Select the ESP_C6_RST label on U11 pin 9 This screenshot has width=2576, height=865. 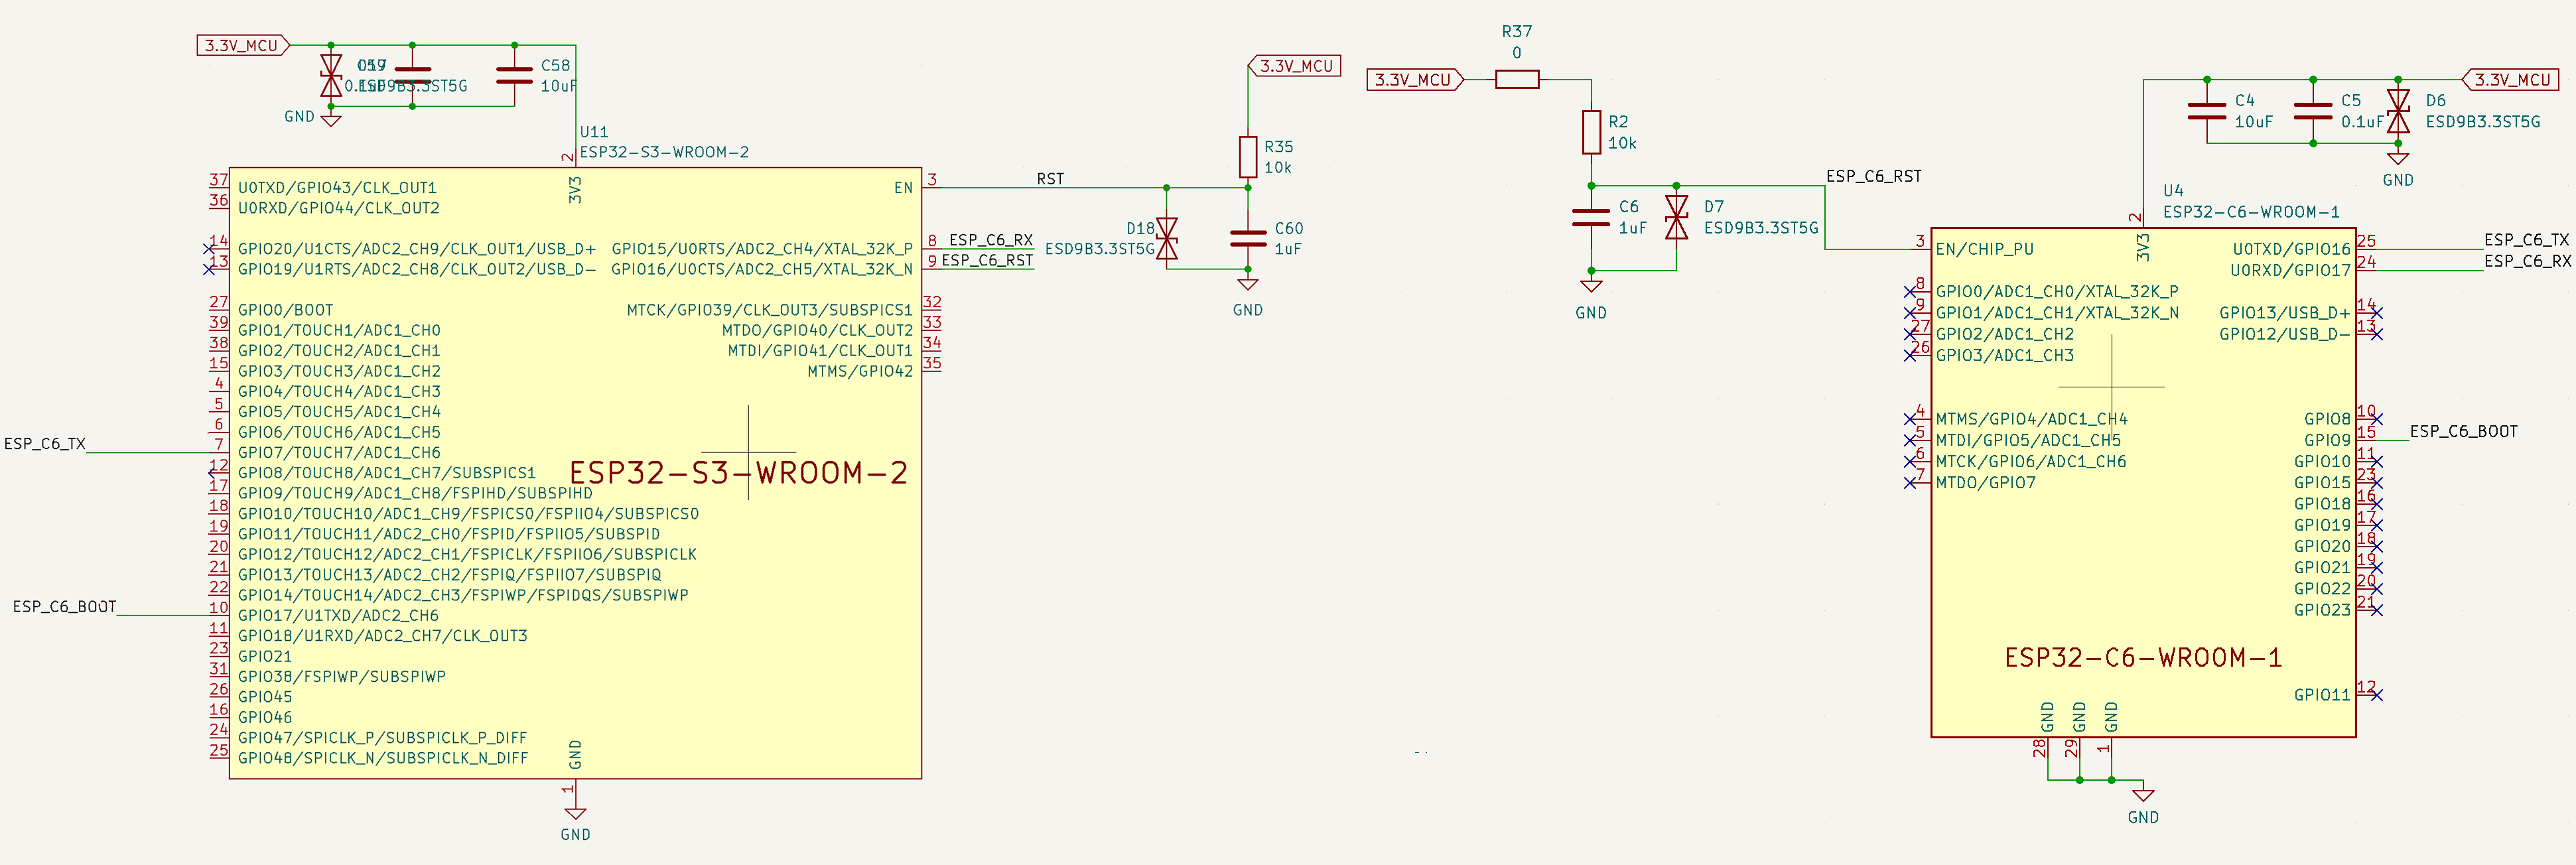(987, 260)
